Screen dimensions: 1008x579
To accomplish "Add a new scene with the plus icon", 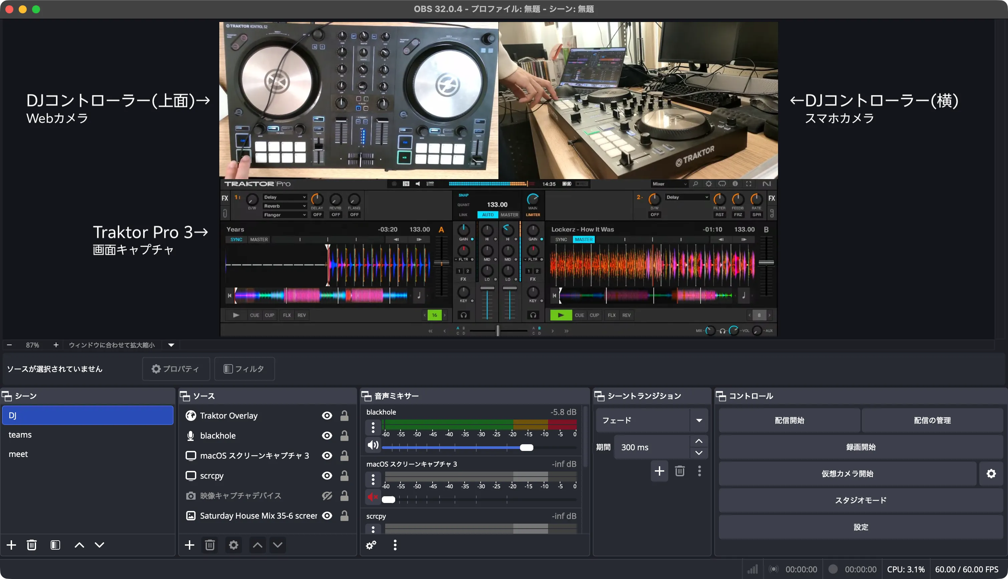I will (x=11, y=545).
